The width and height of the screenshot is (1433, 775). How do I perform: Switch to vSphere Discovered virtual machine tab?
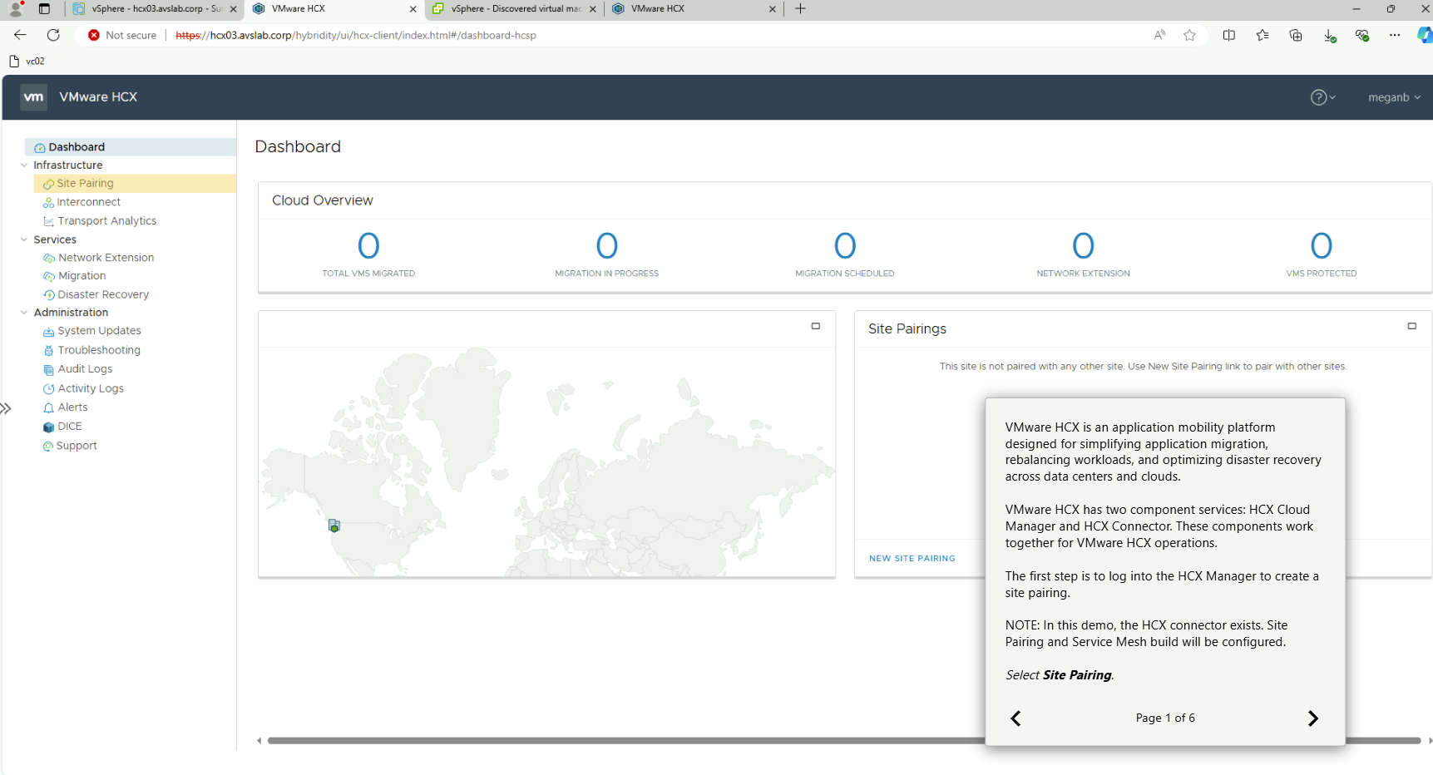(x=516, y=9)
